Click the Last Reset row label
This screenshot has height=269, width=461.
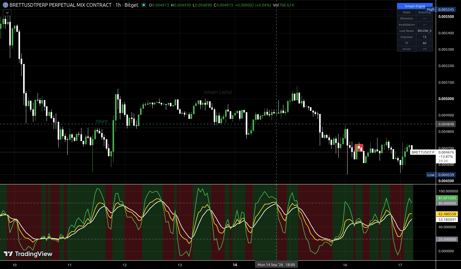click(x=407, y=31)
